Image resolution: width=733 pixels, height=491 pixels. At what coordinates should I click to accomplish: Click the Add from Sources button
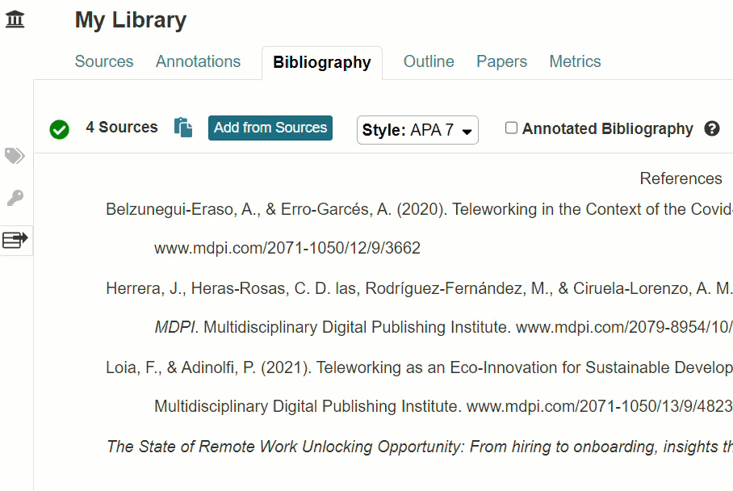pyautogui.click(x=270, y=128)
